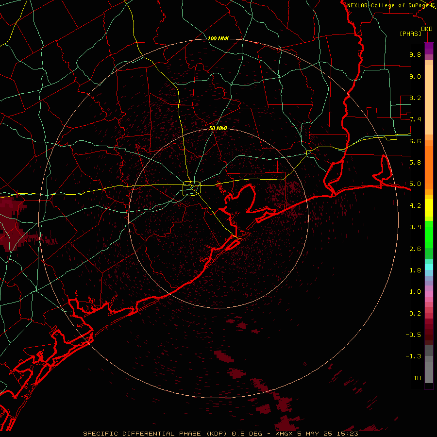Click the 7.4 scale value
Viewport: 437px width, 437px height.
click(415, 119)
